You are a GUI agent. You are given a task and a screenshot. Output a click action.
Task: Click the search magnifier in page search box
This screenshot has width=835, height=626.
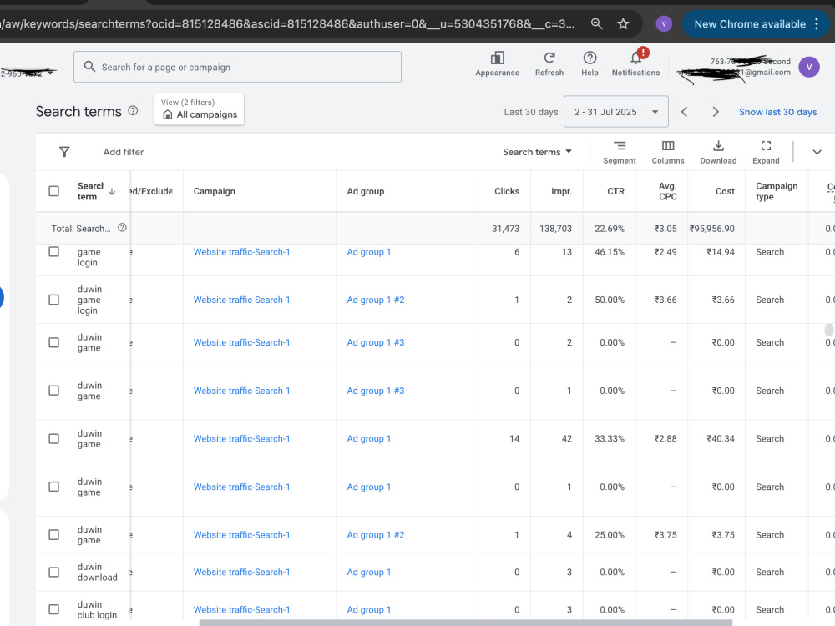pyautogui.click(x=89, y=67)
